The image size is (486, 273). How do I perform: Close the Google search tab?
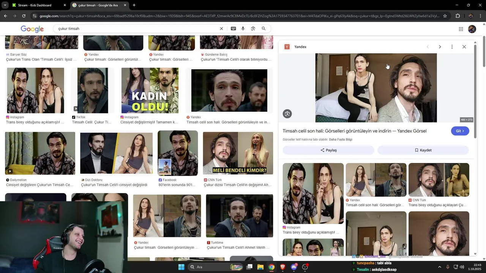tap(125, 5)
